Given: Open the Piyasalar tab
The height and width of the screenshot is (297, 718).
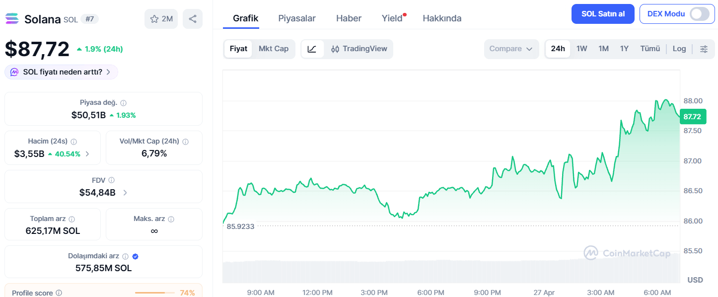Looking at the screenshot, I should point(297,18).
